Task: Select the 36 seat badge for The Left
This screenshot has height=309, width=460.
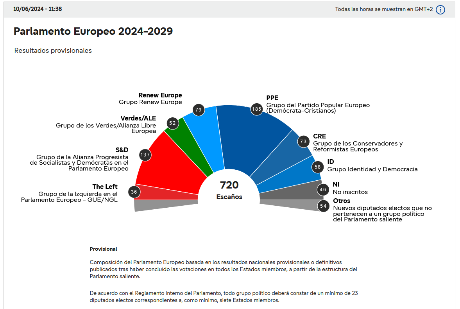Action: tap(134, 192)
